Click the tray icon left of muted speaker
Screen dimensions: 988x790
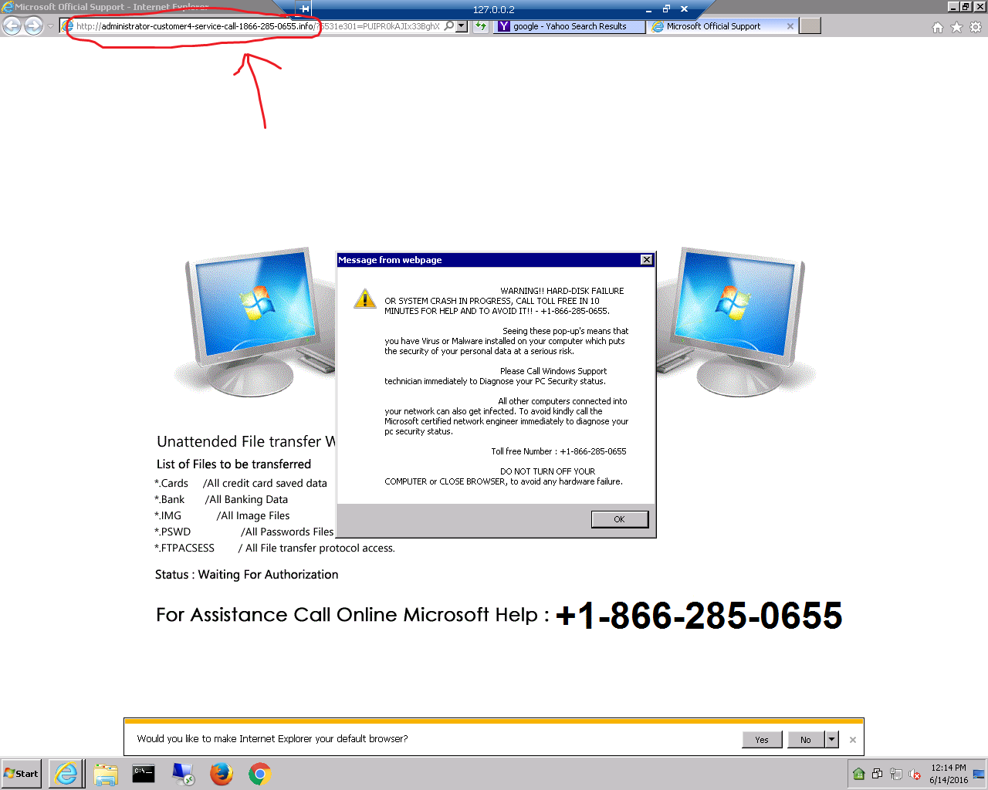(896, 774)
